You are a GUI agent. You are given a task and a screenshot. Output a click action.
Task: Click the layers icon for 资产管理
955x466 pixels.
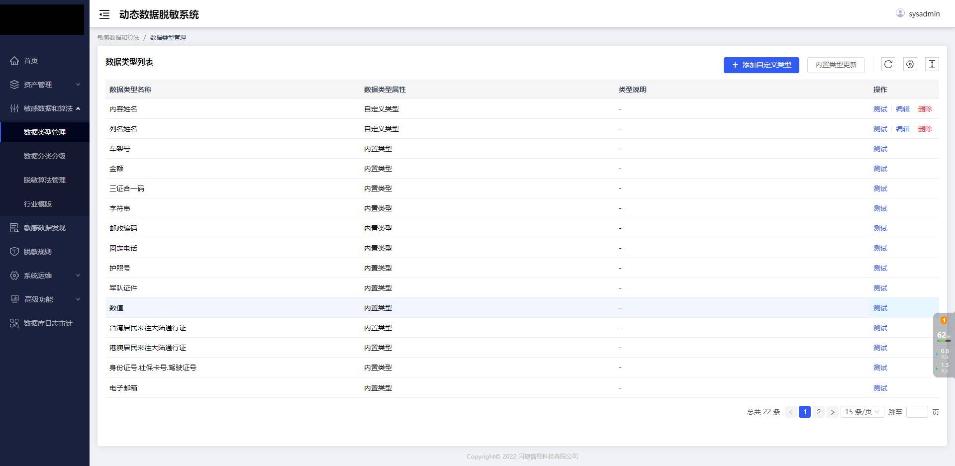pyautogui.click(x=14, y=85)
